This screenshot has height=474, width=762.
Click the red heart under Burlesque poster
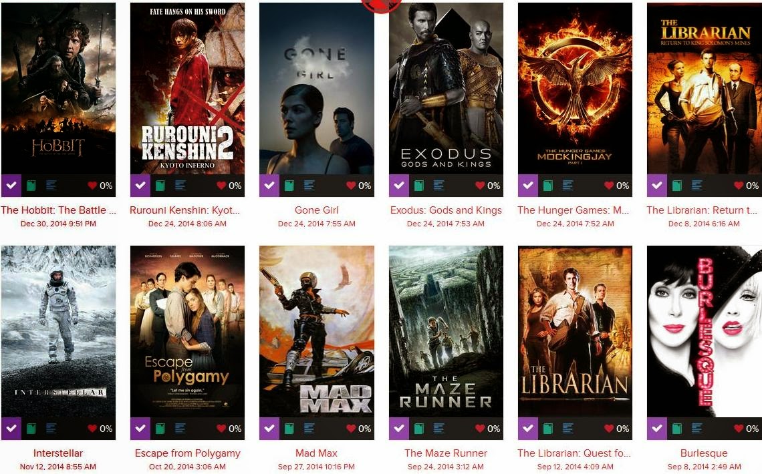739,429
